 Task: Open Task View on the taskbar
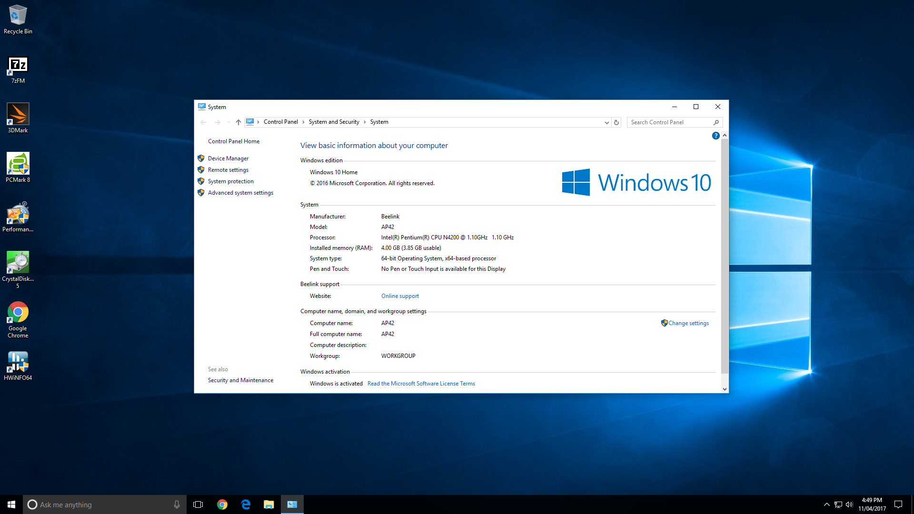point(198,504)
